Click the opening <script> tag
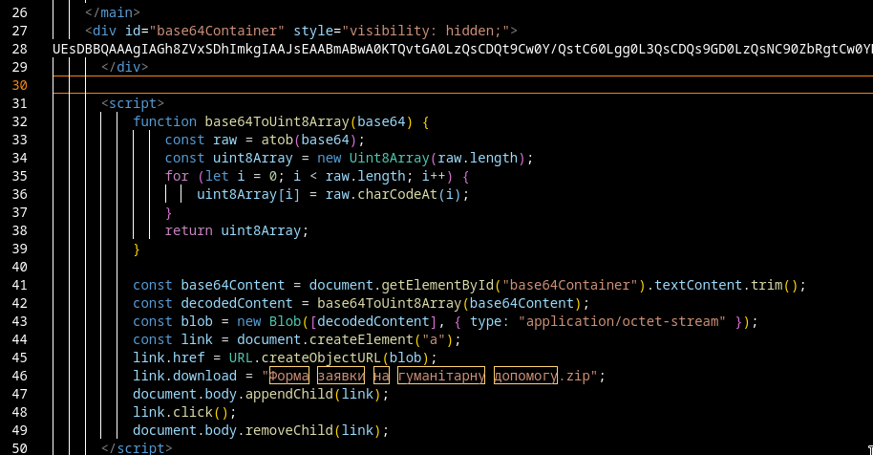Screen dimensions: 873x455 pyautogui.click(x=133, y=103)
